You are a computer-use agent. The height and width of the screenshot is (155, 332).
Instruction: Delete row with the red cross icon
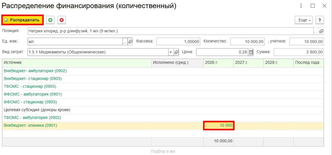click(61, 20)
